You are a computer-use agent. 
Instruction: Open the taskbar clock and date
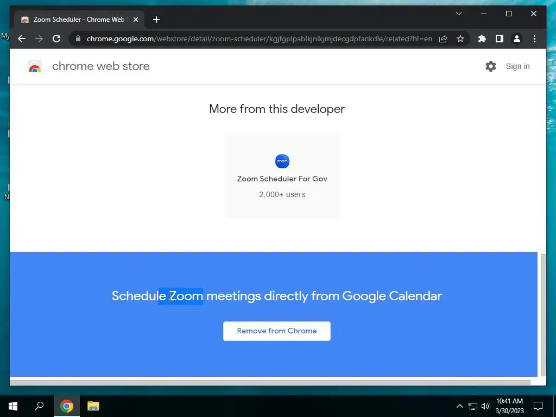509,406
